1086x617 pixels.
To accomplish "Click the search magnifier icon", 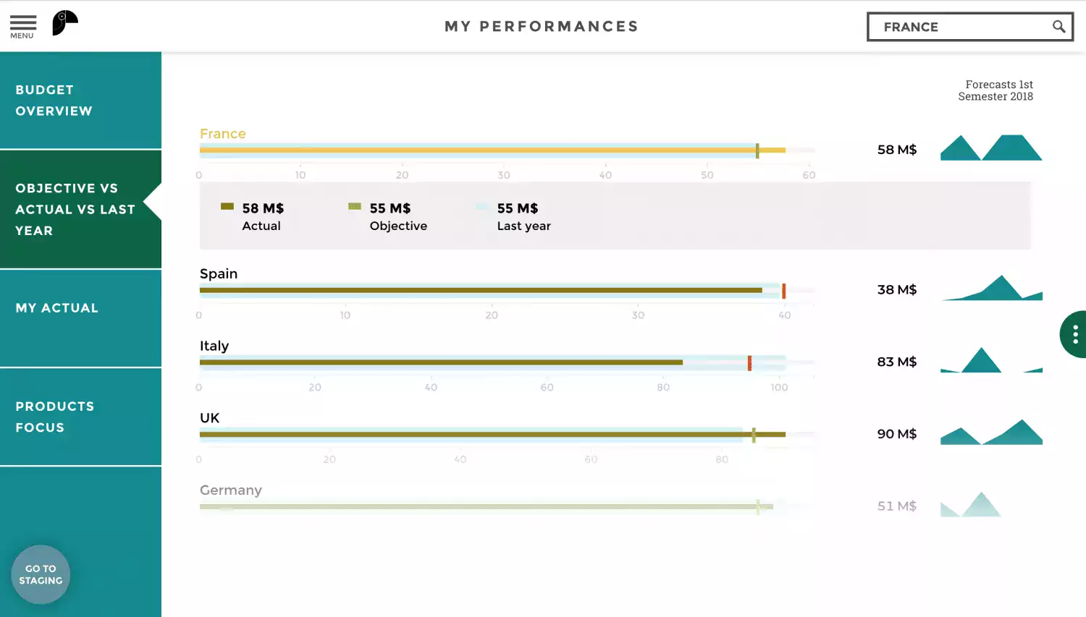I will (x=1058, y=27).
